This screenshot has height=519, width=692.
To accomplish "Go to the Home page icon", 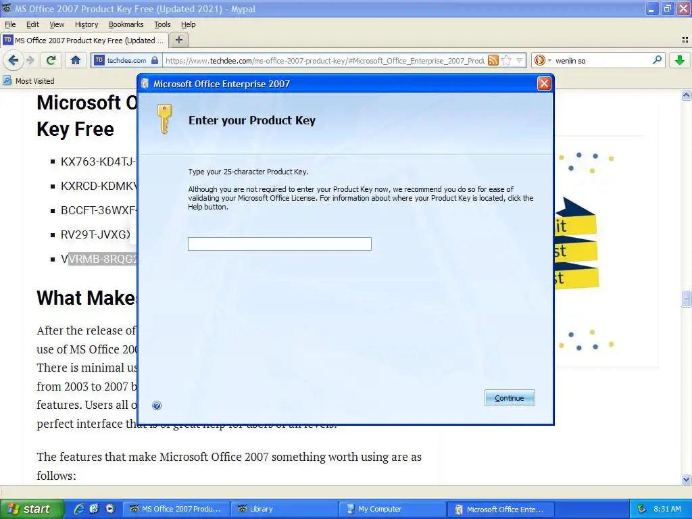I will click(x=76, y=60).
